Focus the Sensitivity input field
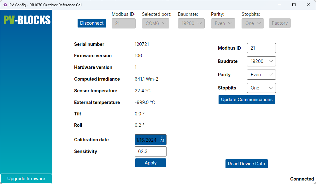Viewport: 316px width, 184px height. pyautogui.click(x=150, y=151)
